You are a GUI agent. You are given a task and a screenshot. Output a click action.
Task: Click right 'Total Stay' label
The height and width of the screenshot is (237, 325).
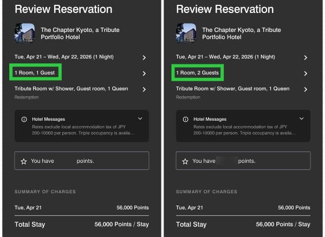(x=191, y=225)
